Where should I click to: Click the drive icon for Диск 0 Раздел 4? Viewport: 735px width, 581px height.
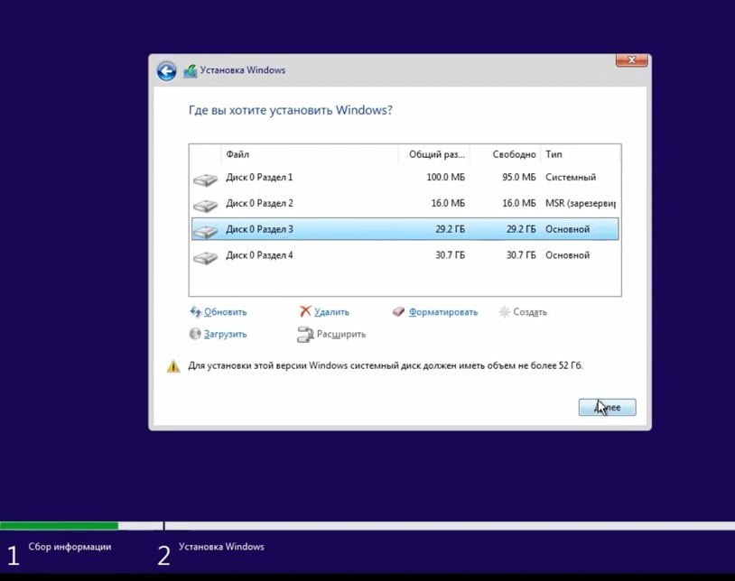205,257
